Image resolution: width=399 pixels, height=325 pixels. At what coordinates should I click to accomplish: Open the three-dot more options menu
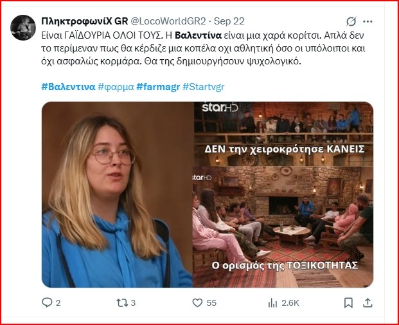click(x=368, y=22)
